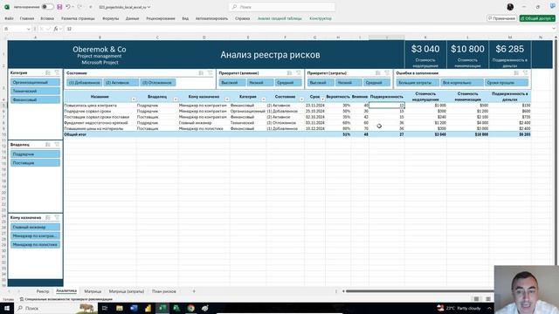Toggle multi-select in Категория slicer

(x=48, y=72)
